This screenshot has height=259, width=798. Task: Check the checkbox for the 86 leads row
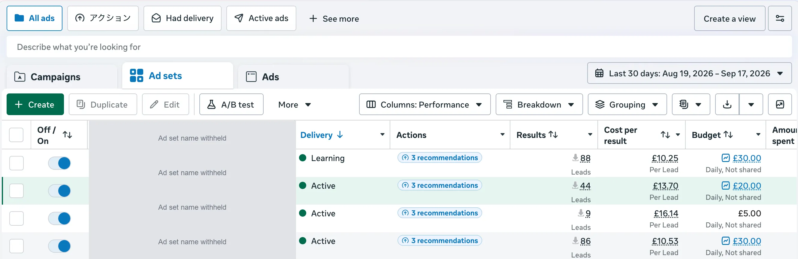[17, 246]
